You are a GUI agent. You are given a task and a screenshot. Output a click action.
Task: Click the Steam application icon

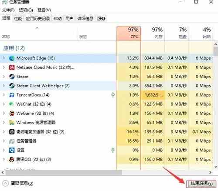(12, 77)
